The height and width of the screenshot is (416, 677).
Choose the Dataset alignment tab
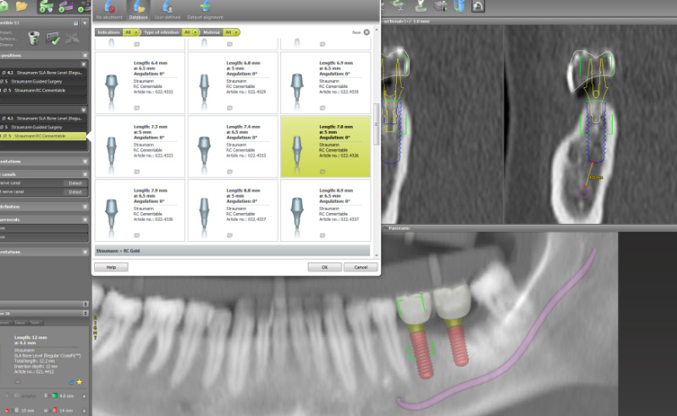coord(205,10)
